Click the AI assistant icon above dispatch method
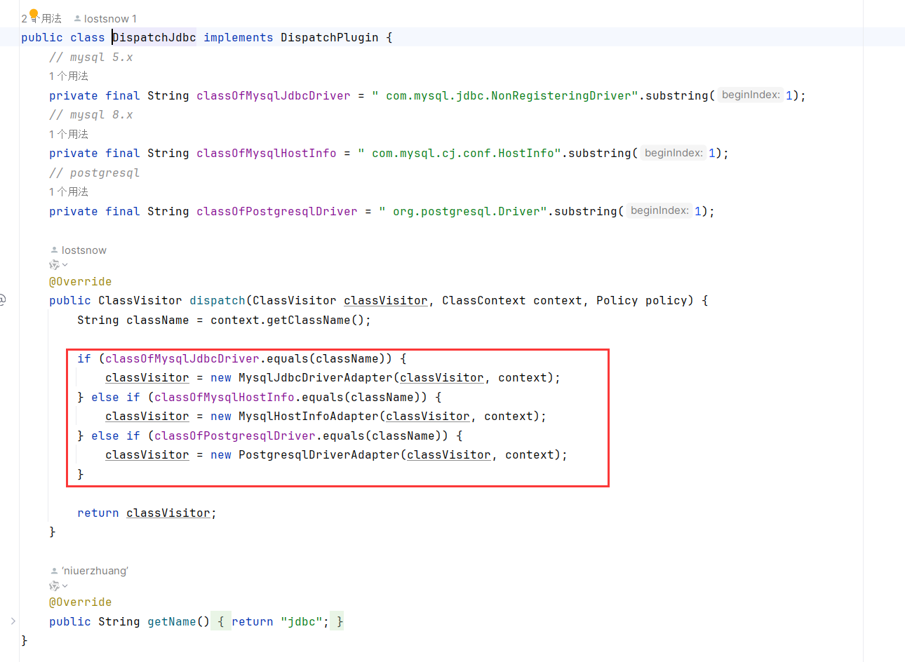This screenshot has height=662, width=905. (x=54, y=264)
